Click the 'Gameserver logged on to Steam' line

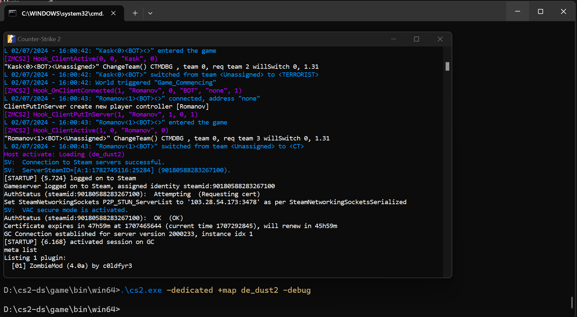pyautogui.click(x=139, y=186)
